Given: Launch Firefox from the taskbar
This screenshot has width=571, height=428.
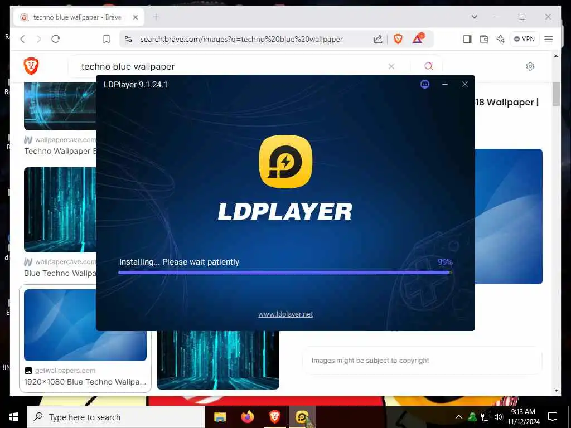Looking at the screenshot, I should click(247, 417).
